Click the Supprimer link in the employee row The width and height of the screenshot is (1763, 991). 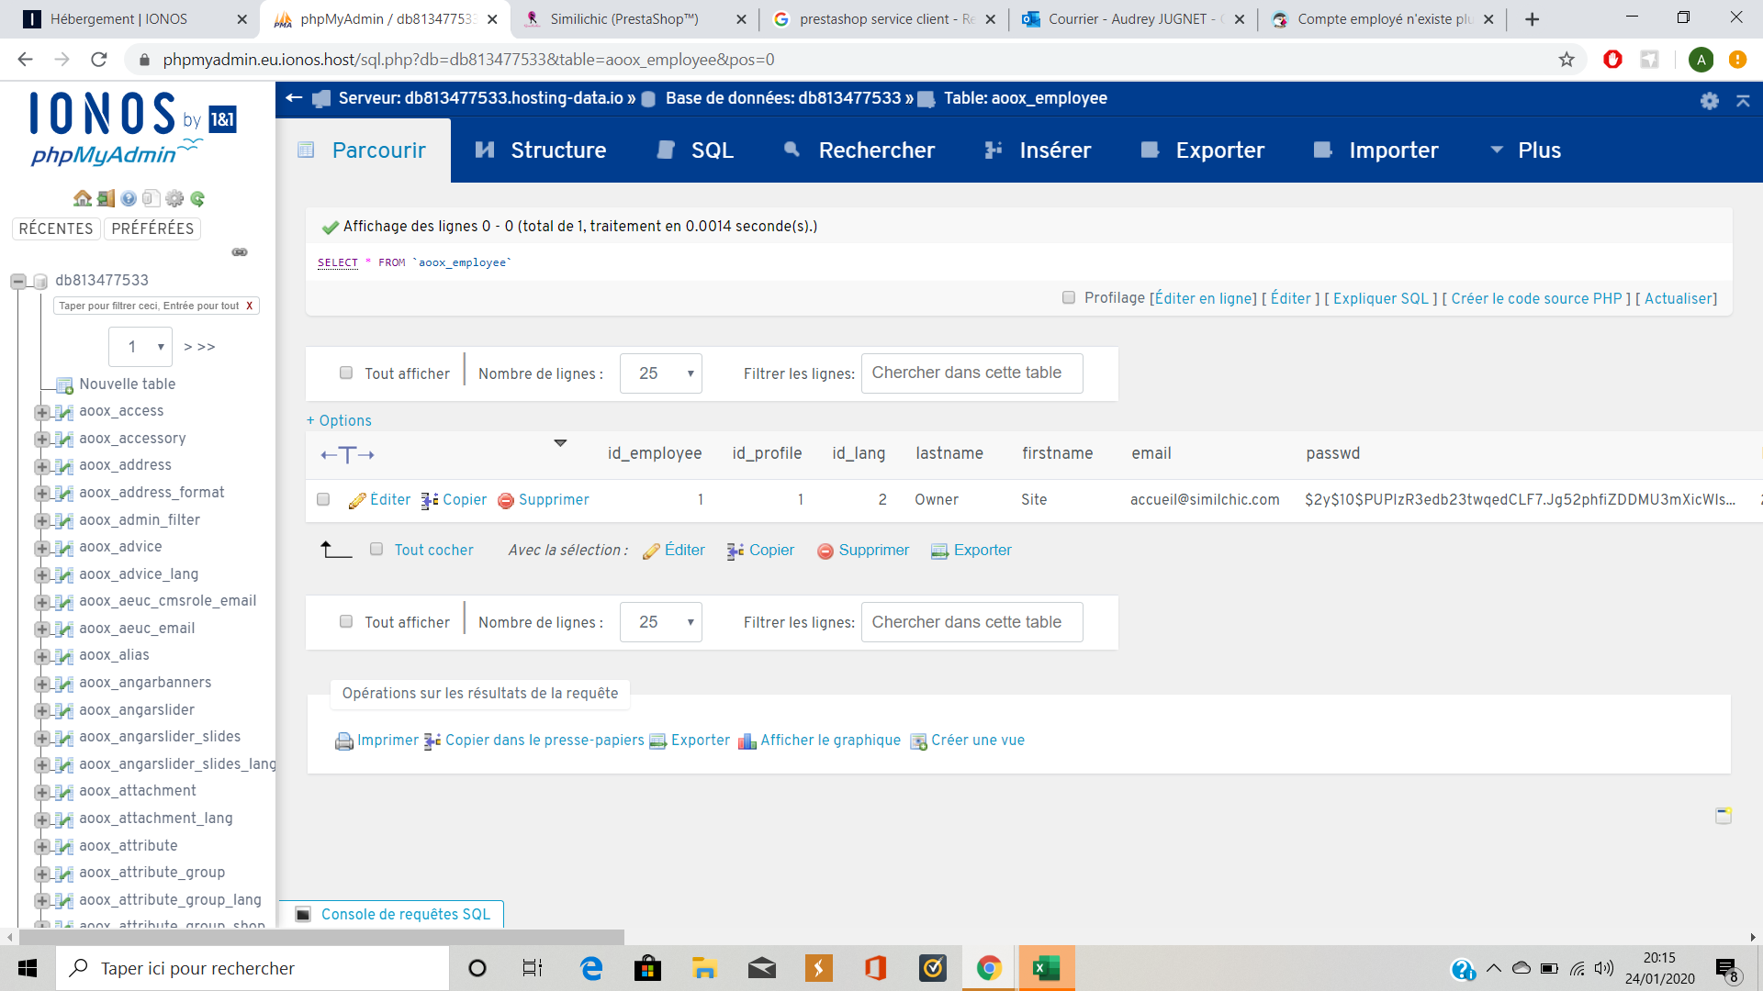(x=554, y=500)
